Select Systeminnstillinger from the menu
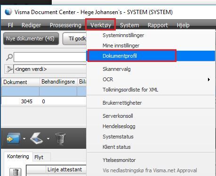216x176 pixels. [x=151, y=35]
